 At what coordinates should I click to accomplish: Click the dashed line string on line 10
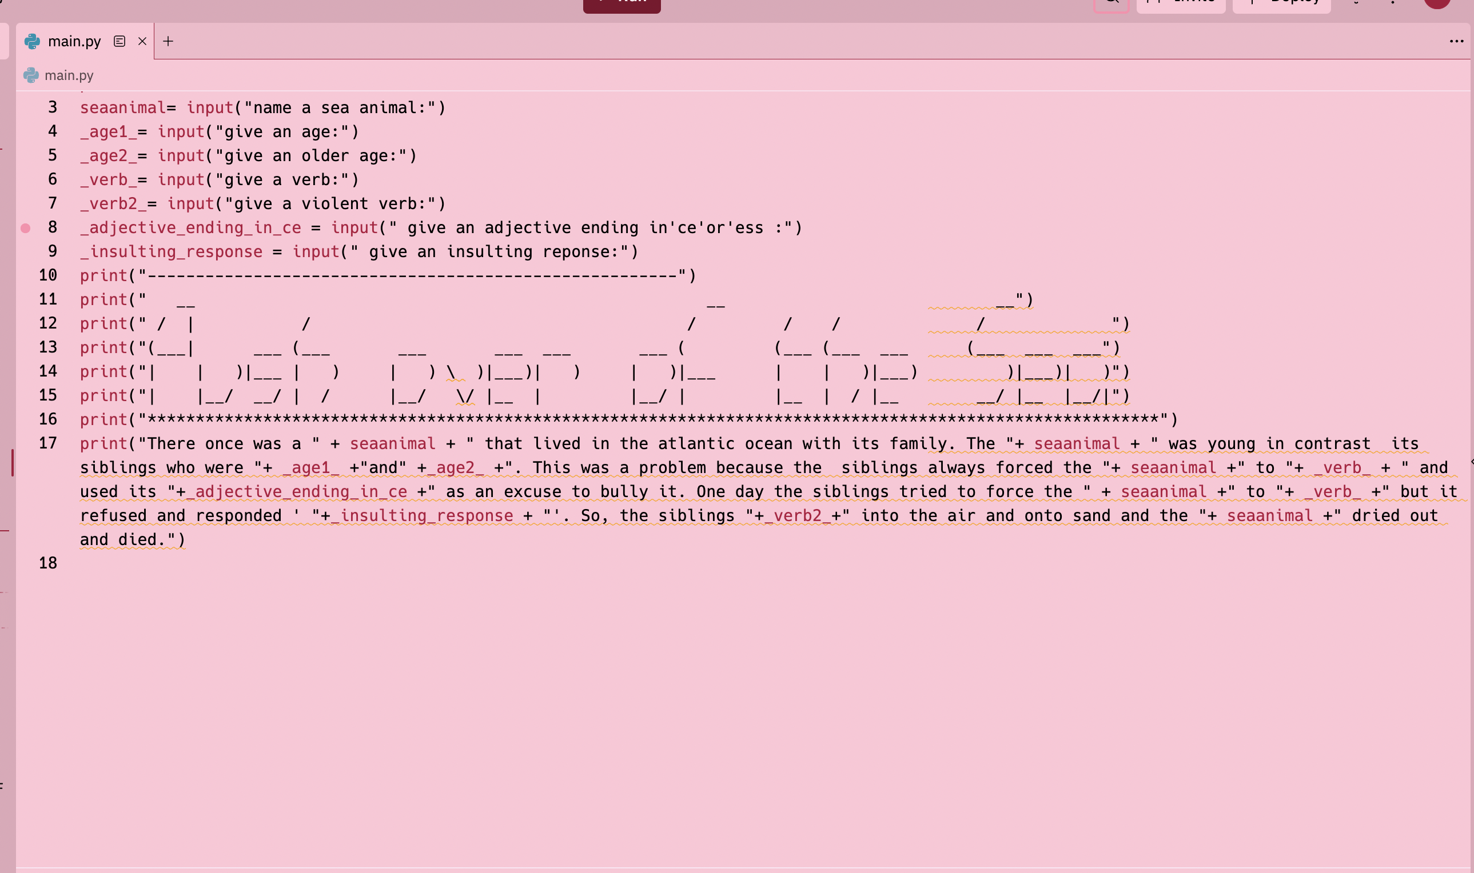tap(412, 276)
